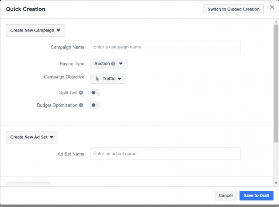Click the scrollbar down arrow

click(x=276, y=183)
